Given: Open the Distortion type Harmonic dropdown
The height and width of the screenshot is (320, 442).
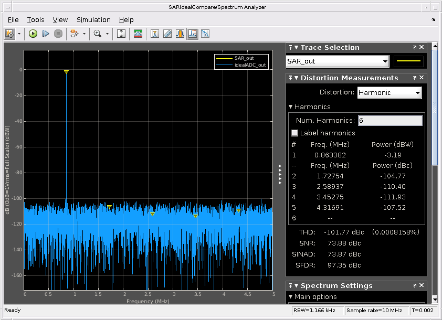Looking at the screenshot, I should coord(390,93).
